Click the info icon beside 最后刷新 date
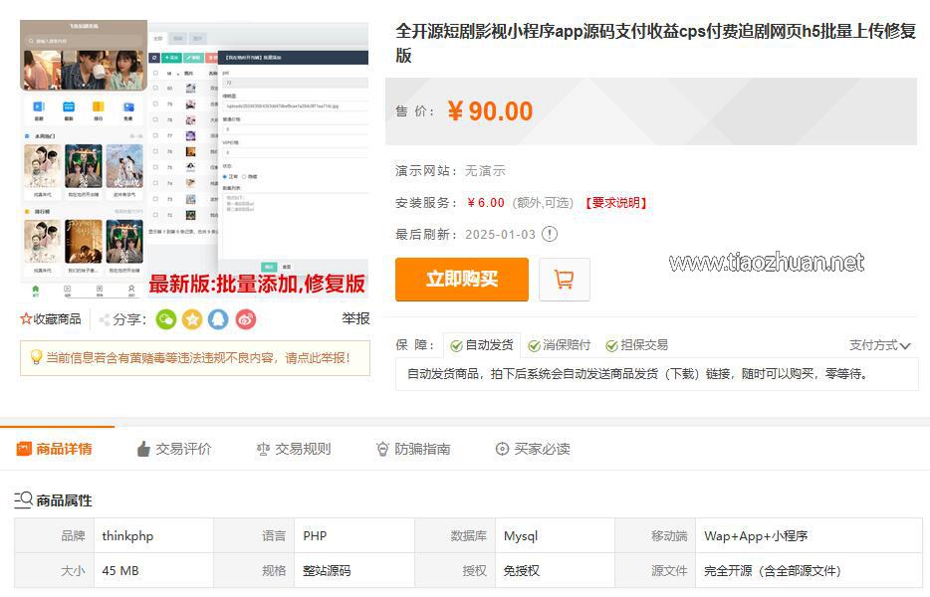This screenshot has height=597, width=930. (x=550, y=234)
